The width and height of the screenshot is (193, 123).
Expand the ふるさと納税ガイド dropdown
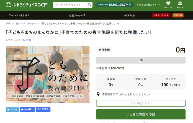148,5
